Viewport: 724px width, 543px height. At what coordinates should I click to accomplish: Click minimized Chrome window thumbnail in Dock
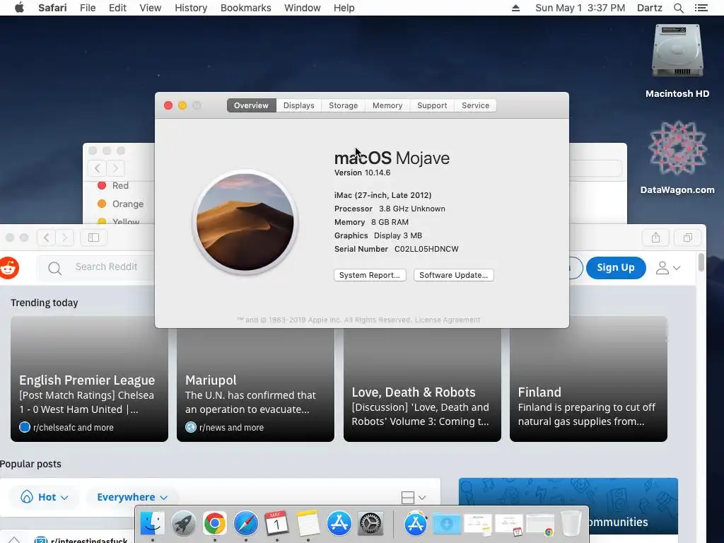pos(540,525)
